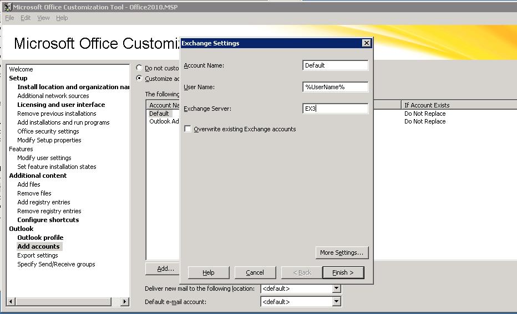This screenshot has width=517, height=314.
Task: Select Add installations and run programs
Action: coord(63,122)
